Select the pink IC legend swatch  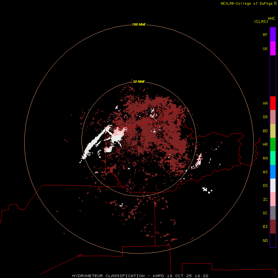273,199
